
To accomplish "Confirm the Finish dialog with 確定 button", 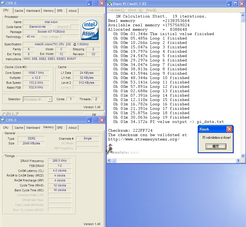I will click(x=216, y=146).
